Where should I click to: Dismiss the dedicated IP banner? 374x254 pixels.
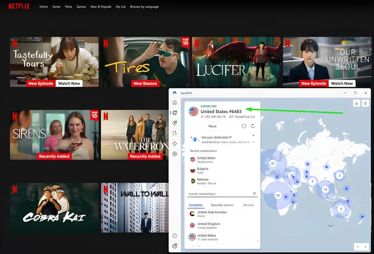tap(253, 135)
